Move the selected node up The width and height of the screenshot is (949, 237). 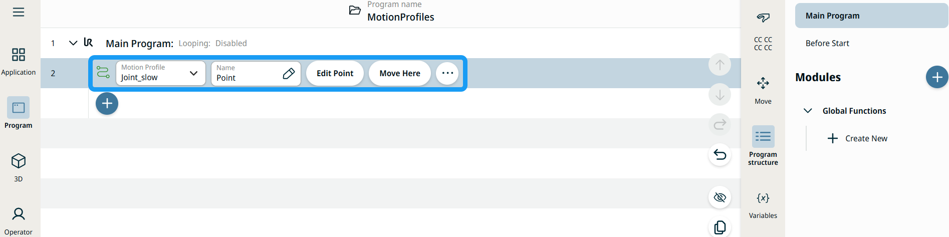(x=720, y=65)
